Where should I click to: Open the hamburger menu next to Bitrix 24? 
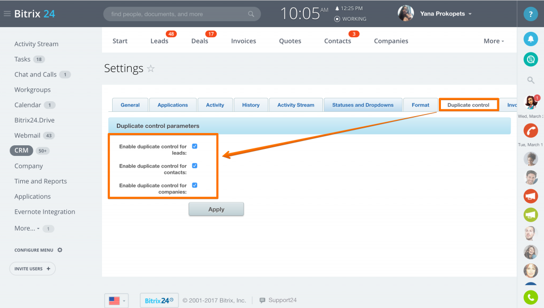(x=7, y=14)
